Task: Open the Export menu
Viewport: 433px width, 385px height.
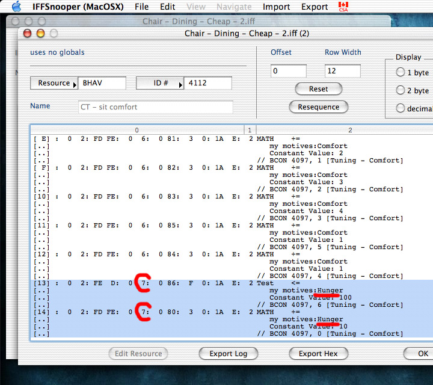Action: click(315, 7)
